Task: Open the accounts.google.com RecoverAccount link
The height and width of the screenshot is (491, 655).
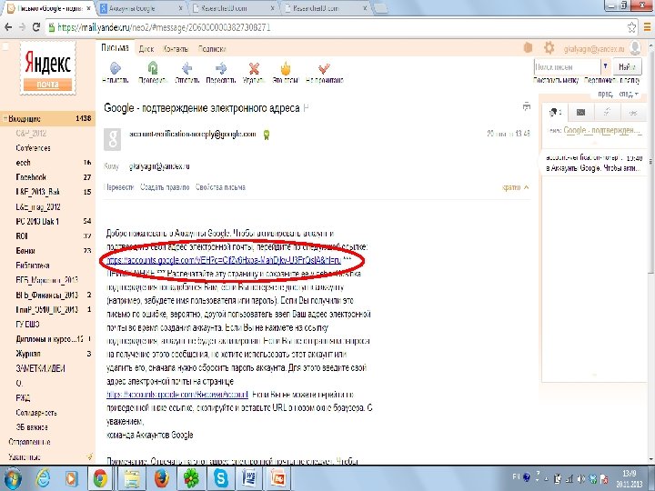Action: [x=177, y=394]
